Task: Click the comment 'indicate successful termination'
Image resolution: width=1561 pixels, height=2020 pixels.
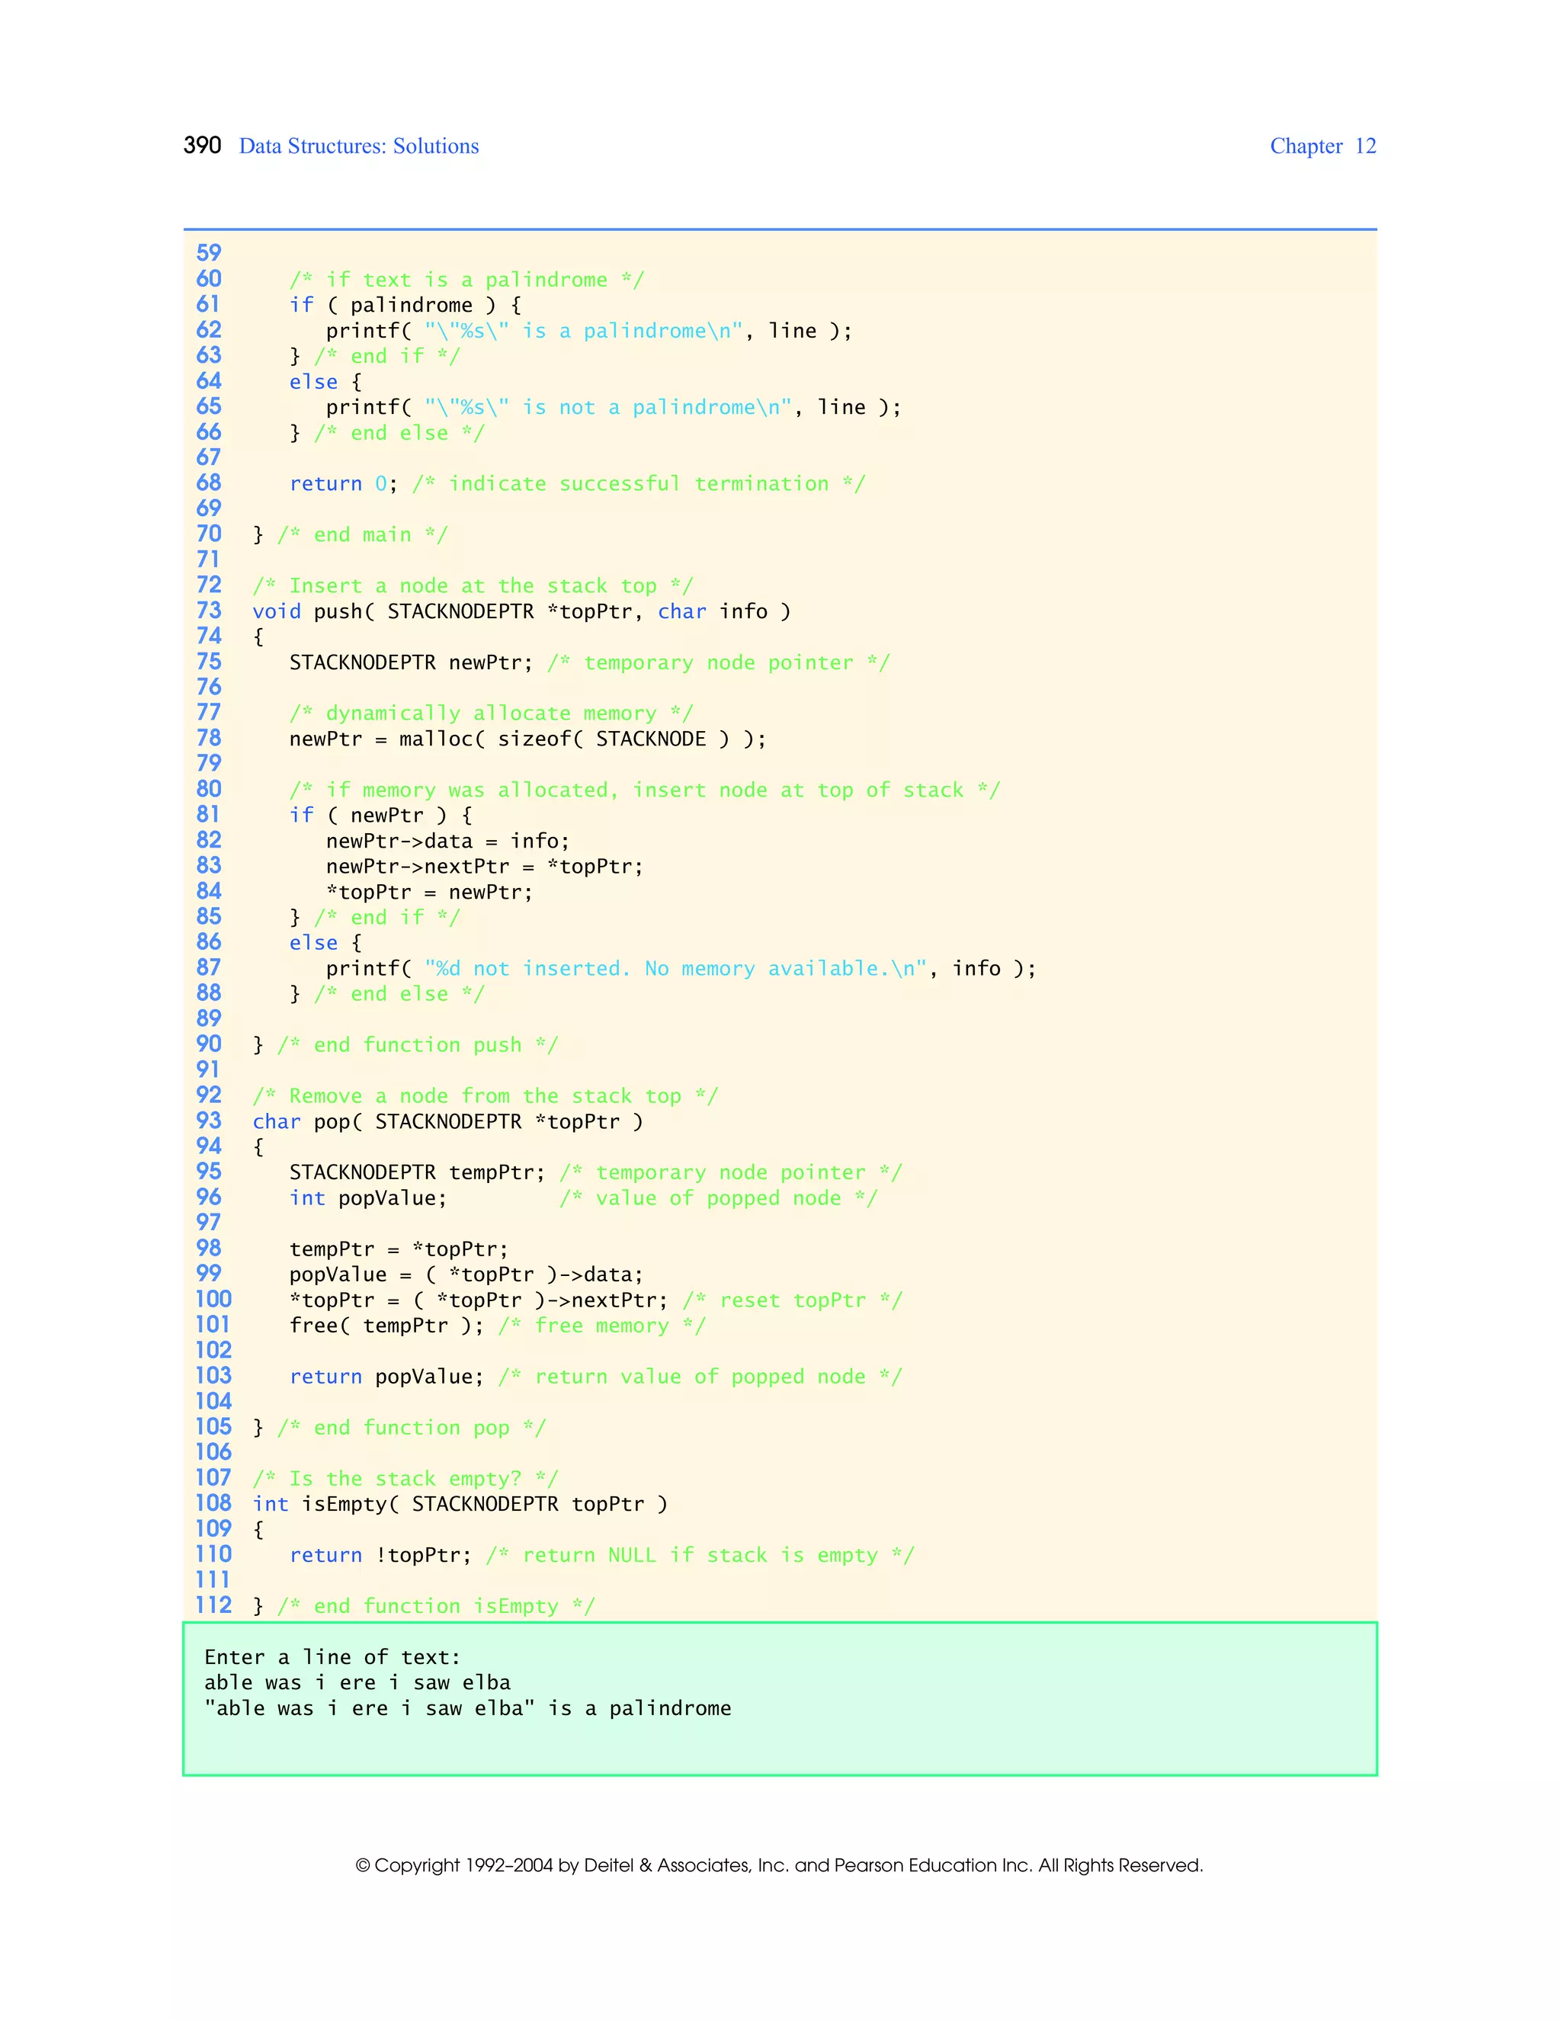Action: click(639, 484)
